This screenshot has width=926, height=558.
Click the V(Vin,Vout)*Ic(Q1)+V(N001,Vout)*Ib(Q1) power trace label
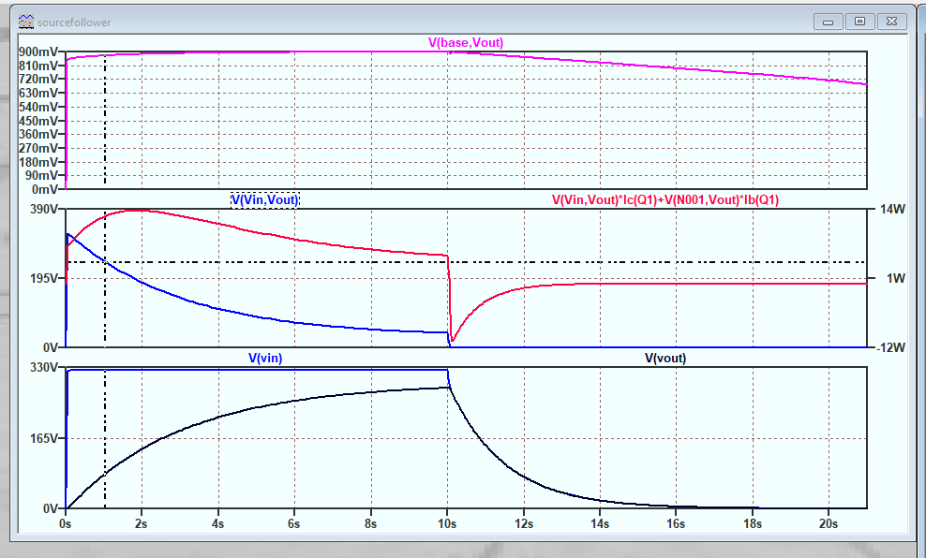pos(665,200)
